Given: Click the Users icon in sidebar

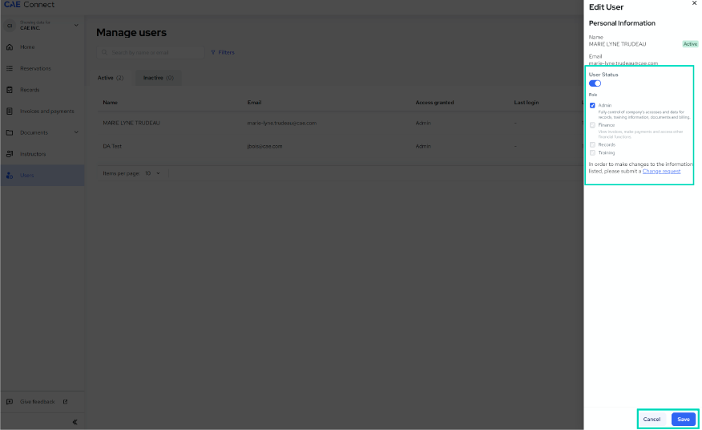Looking at the screenshot, I should [10, 176].
